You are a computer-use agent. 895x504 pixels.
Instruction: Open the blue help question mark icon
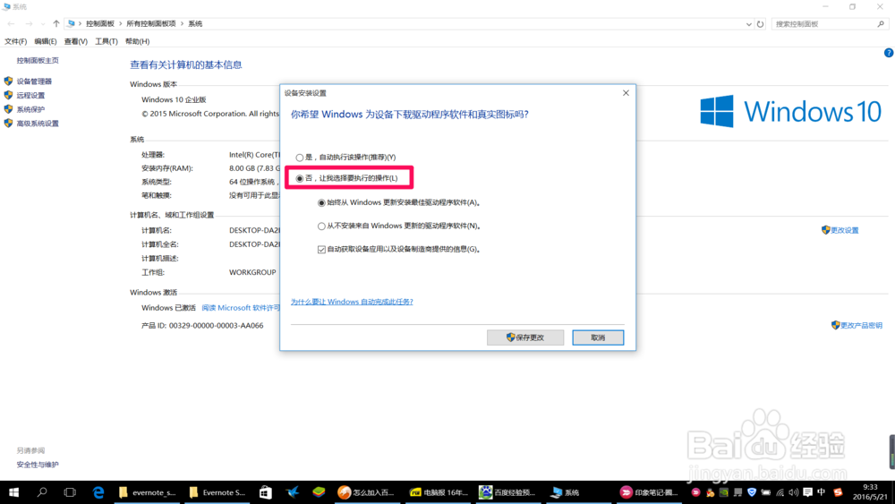tap(889, 53)
